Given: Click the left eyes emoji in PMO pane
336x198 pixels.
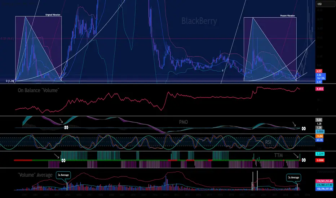Looking at the screenshot, I should [66, 127].
